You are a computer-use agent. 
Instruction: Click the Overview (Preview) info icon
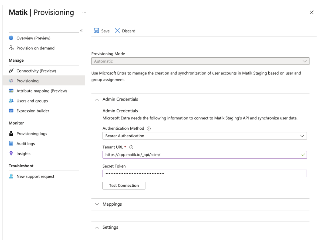11,38
